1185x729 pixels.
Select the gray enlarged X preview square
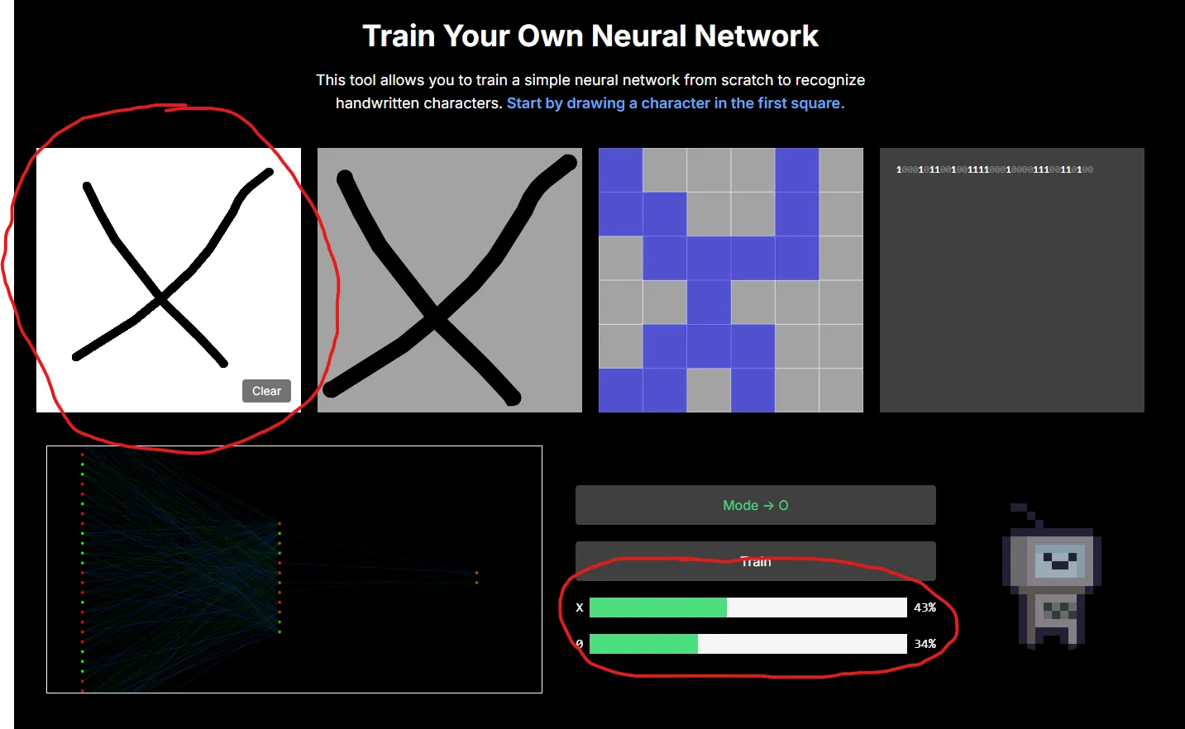click(x=450, y=279)
